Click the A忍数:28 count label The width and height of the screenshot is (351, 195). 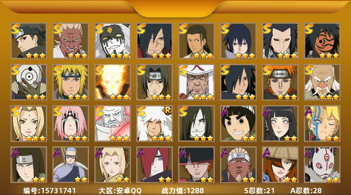tap(306, 191)
